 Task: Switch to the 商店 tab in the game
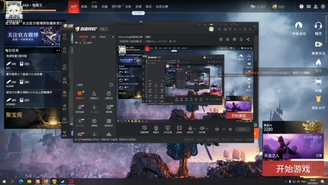point(148,7)
